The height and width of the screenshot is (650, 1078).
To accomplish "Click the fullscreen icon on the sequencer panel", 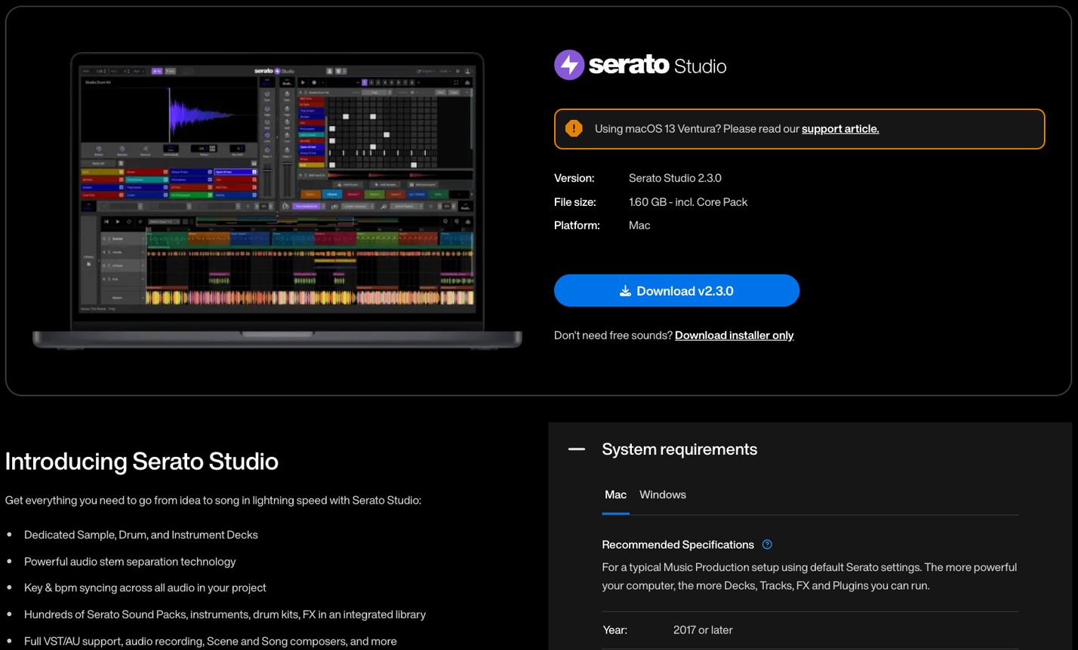I will click(x=455, y=82).
